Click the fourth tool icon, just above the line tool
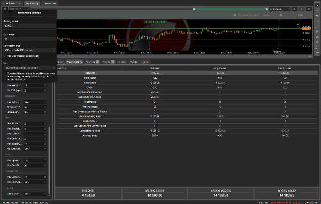Image resolution: width=321 pixels, height=204 pixels. (x=317, y=21)
